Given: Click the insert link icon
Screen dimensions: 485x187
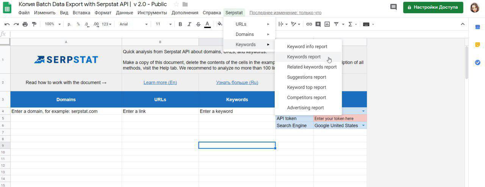Looking at the screenshot, I should [x=309, y=24].
